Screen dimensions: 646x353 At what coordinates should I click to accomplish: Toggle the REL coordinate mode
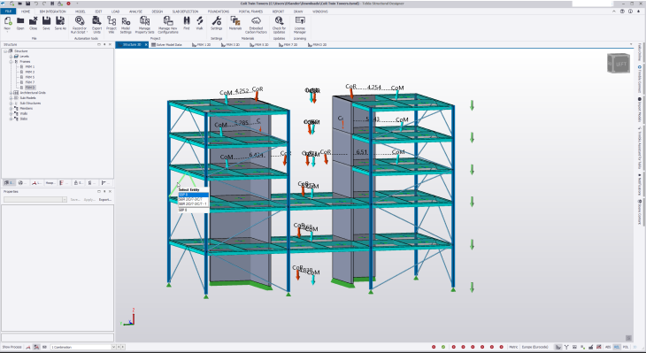click(x=617, y=347)
